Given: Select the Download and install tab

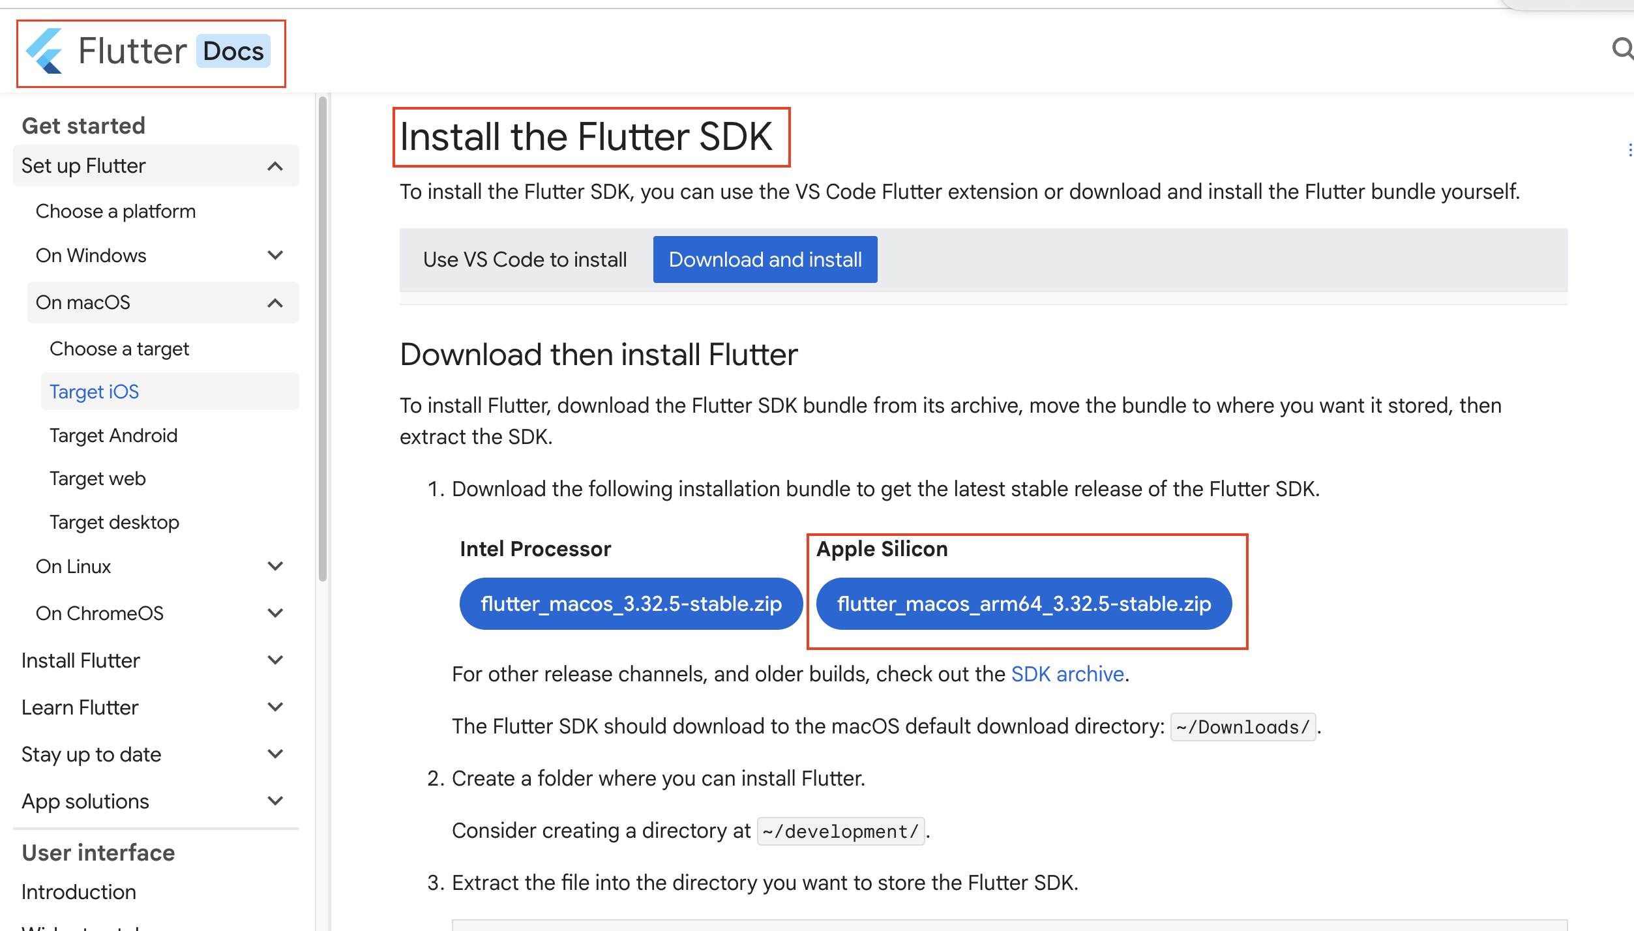Looking at the screenshot, I should pos(765,259).
